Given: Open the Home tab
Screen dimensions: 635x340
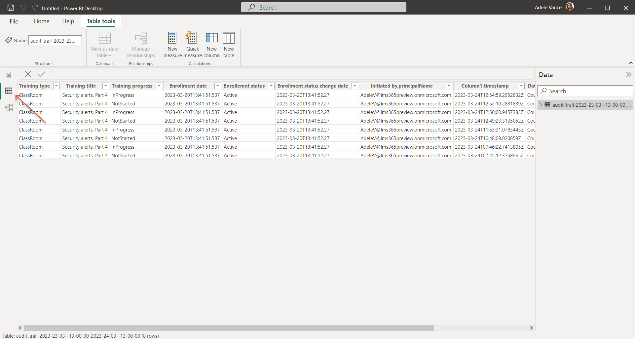Looking at the screenshot, I should pos(42,21).
